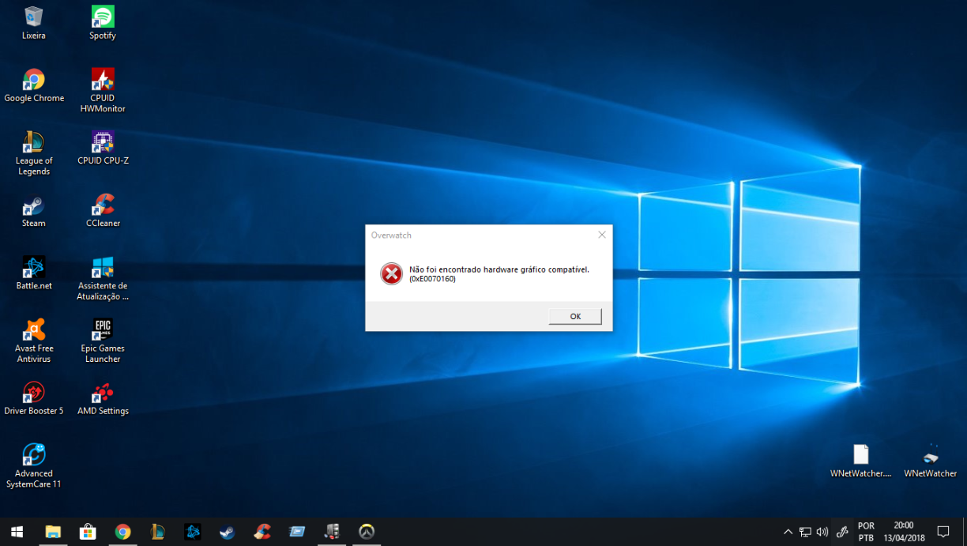
Task: Select the Steam desktop shortcut
Action: coord(34,210)
